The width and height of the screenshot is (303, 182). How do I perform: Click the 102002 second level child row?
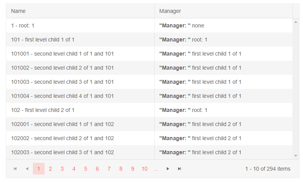coord(62,138)
